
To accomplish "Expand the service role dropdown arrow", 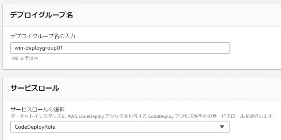I will point(222,127).
